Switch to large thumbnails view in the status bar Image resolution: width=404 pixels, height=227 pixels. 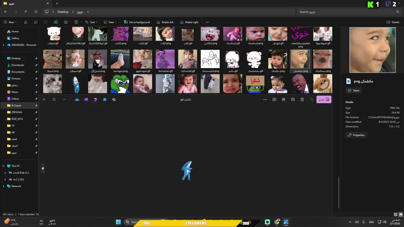coord(401,214)
